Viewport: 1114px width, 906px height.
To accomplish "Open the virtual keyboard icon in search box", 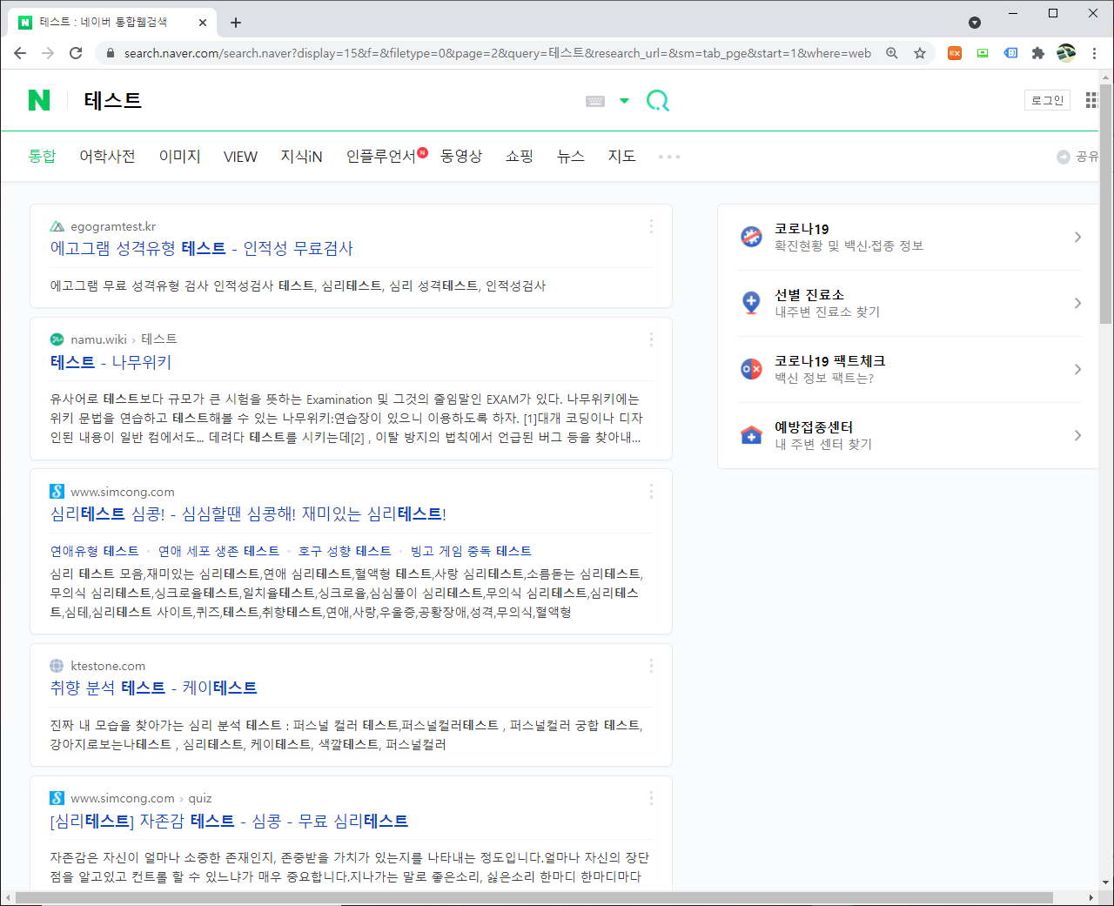I will click(x=595, y=101).
